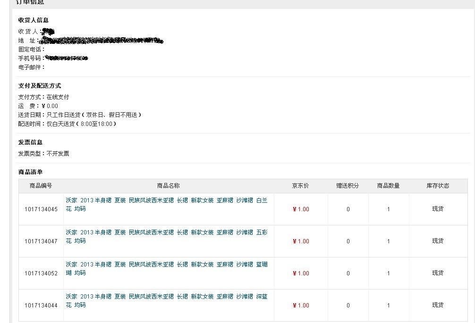Click the 商品数量 column header
Viewport: 475px width, 323px height.
389,186
